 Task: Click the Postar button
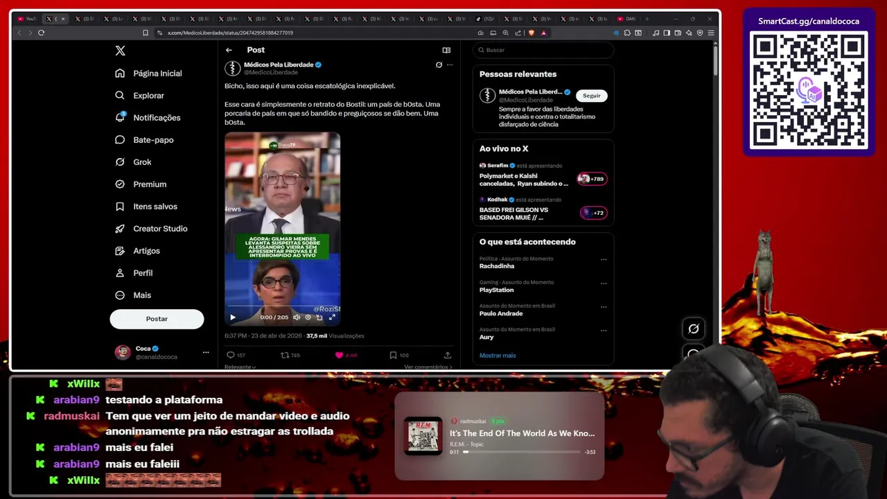157,319
